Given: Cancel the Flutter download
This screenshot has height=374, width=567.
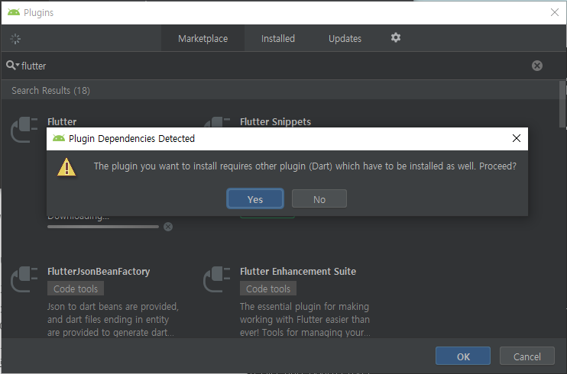Looking at the screenshot, I should point(168,227).
